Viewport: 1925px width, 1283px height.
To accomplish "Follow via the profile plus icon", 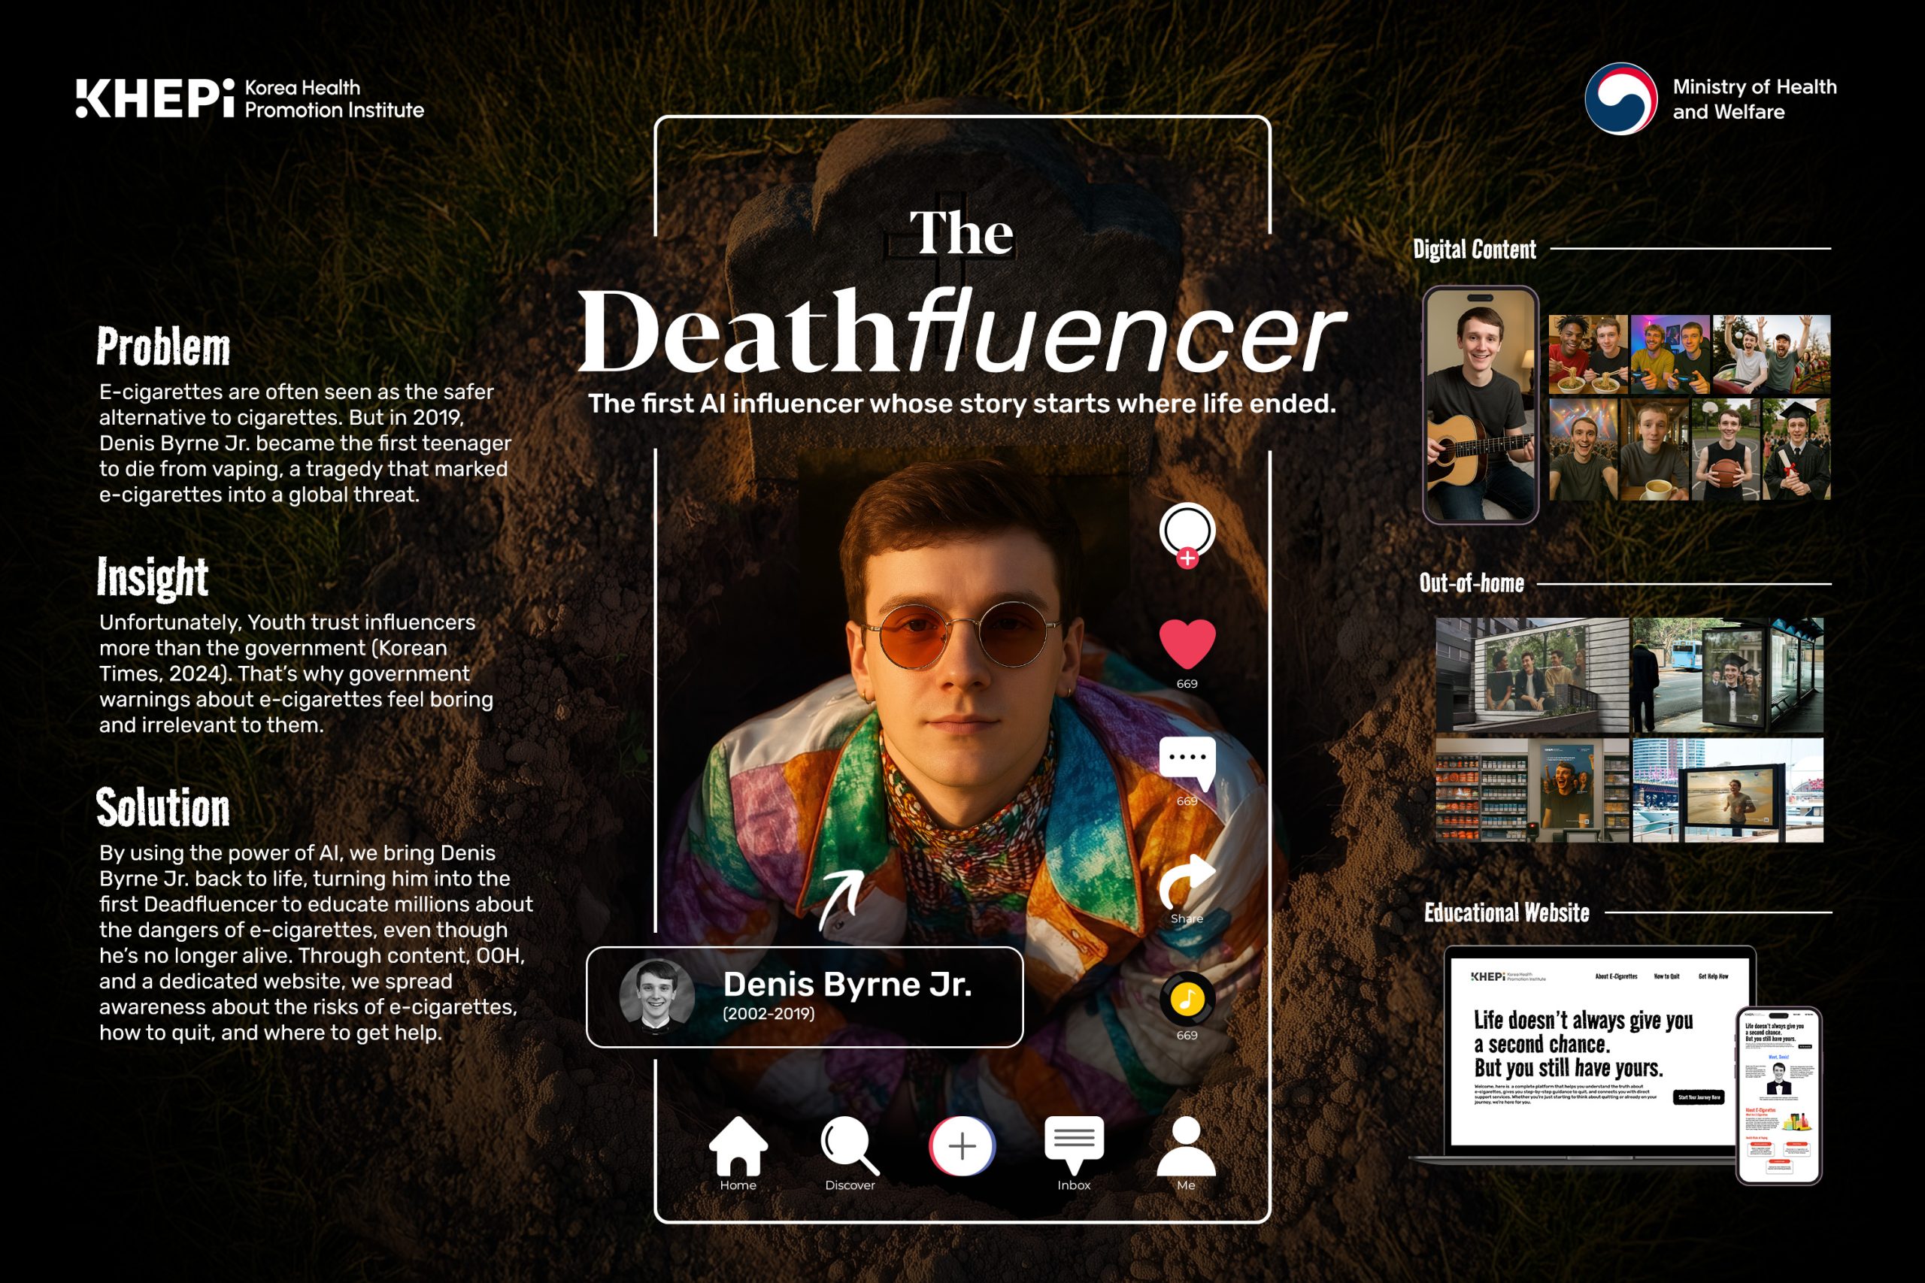I will point(1187,559).
